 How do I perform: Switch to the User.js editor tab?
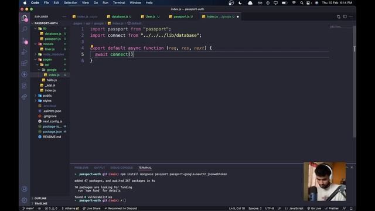pyautogui.click(x=150, y=16)
